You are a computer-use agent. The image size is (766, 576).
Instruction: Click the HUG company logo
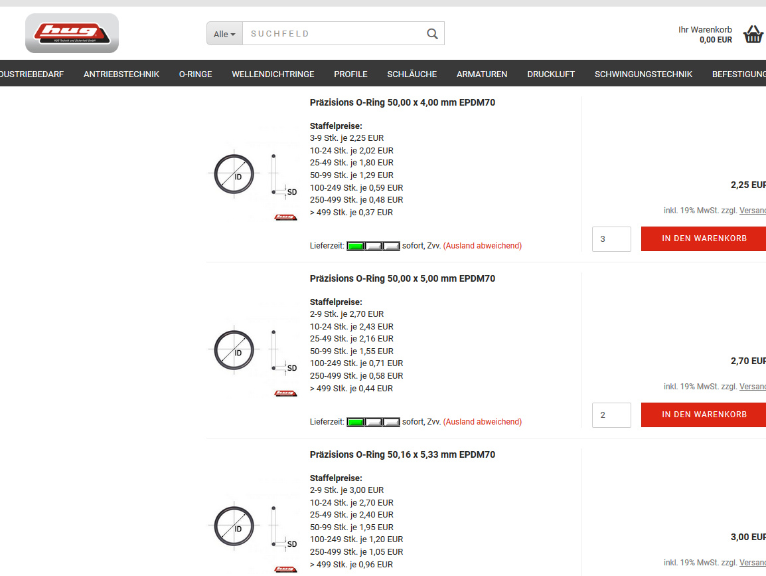coord(72,33)
